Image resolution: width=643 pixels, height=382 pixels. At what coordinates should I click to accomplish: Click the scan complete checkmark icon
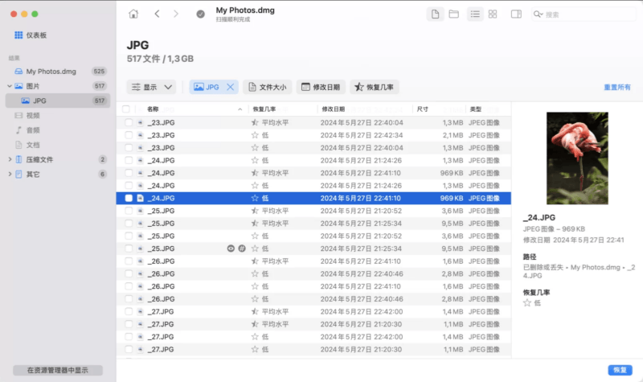200,14
